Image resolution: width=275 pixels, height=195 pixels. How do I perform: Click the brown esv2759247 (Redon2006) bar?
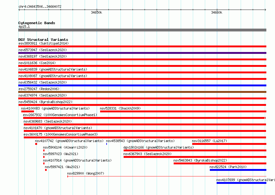coord(142,92)
